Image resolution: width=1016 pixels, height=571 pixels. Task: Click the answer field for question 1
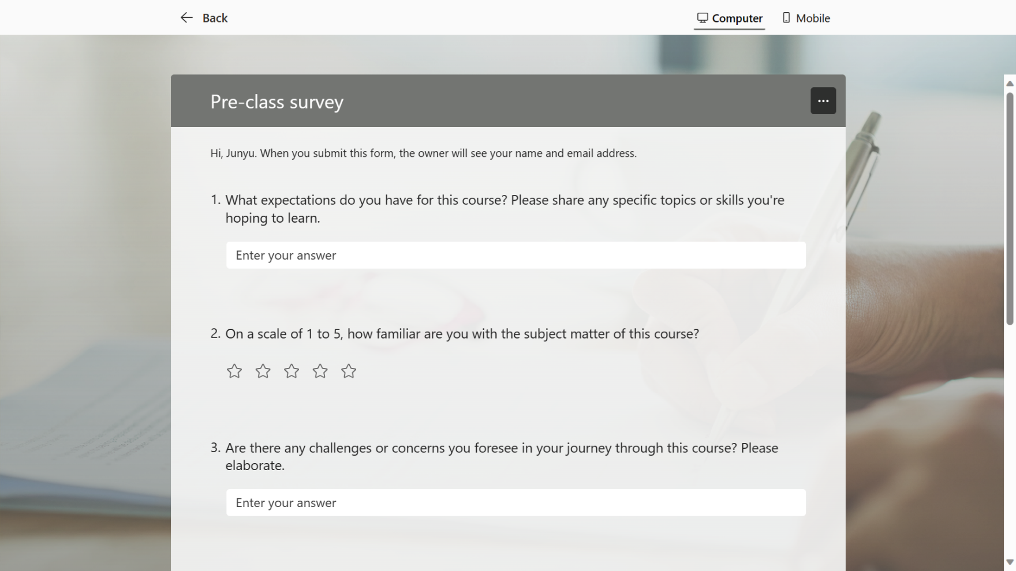(x=516, y=255)
